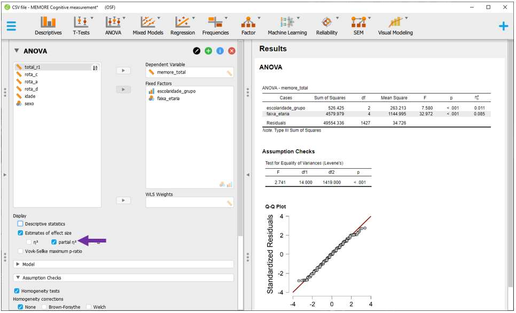Open the Mixed Models menu

point(148,26)
